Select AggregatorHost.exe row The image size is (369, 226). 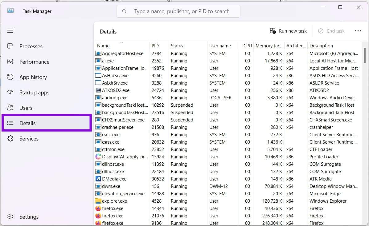(228, 54)
